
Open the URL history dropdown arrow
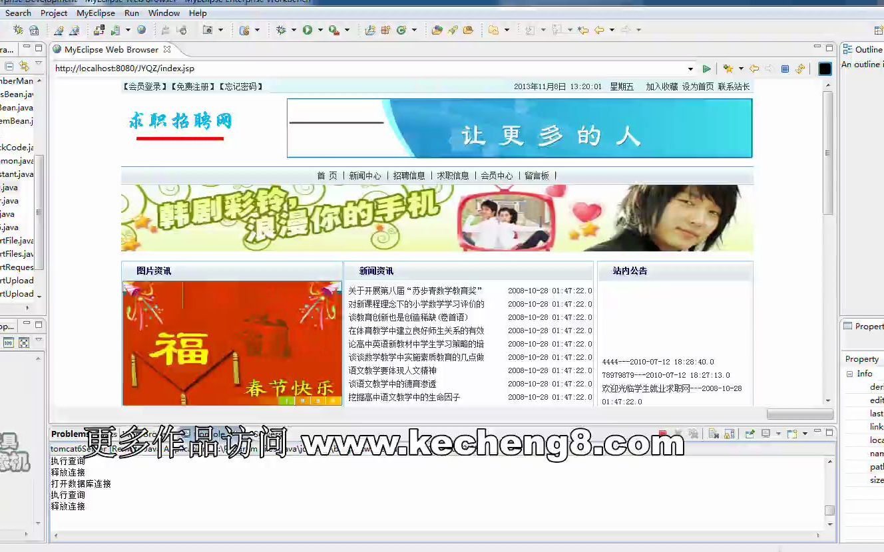click(690, 69)
